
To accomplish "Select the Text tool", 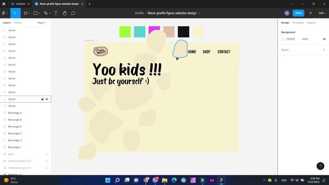I will (x=56, y=13).
